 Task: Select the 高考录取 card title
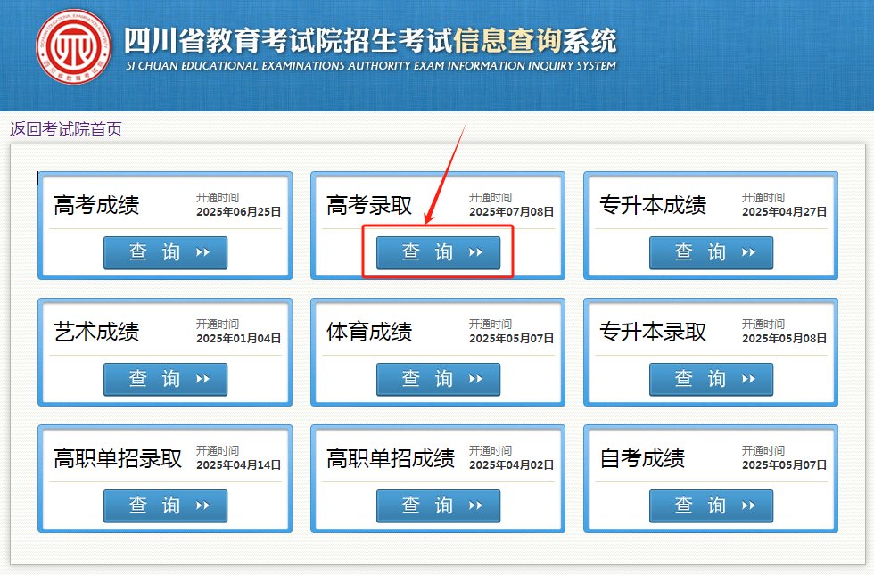(x=369, y=205)
